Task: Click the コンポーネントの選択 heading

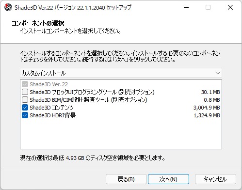Action: pyautogui.click(x=38, y=23)
